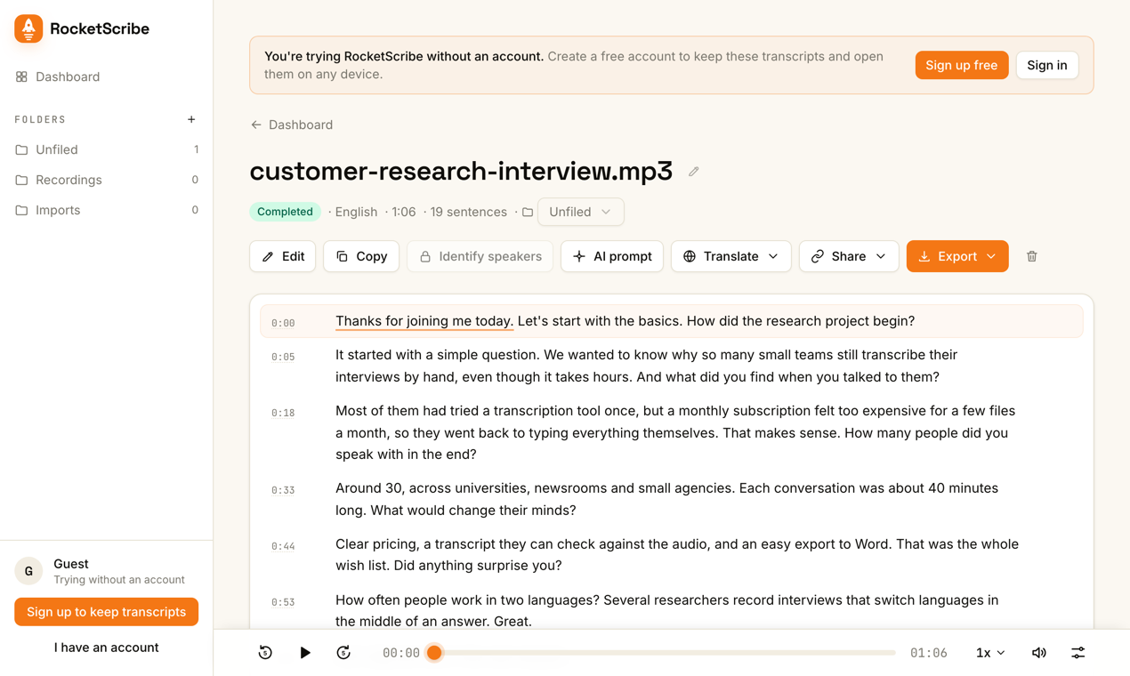Skip forward five seconds with the skip-forward icon
The width and height of the screenshot is (1130, 676).
(x=343, y=653)
